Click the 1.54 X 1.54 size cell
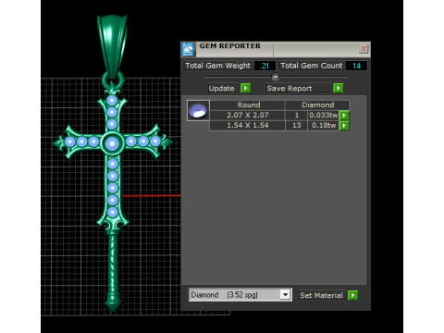Screen dimensions: 444x333 247,126
